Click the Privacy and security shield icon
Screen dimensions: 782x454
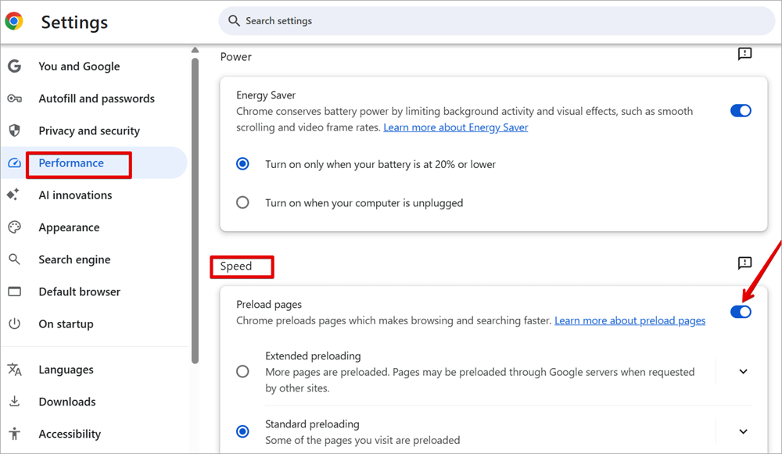click(x=14, y=130)
